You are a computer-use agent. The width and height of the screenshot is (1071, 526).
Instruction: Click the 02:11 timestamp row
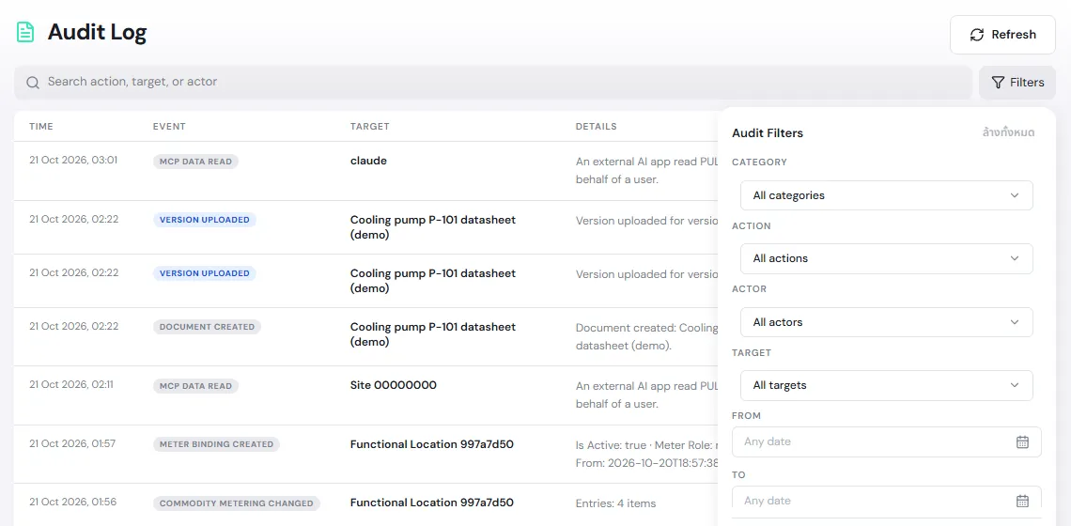coord(71,384)
